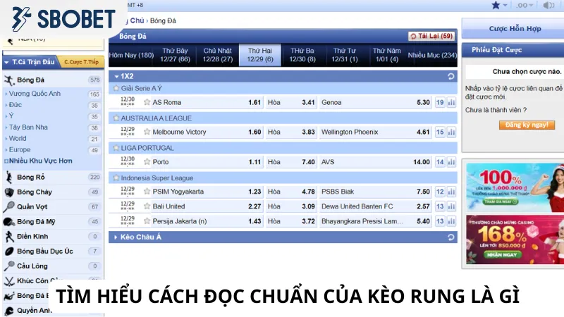Refresh the Kèo Châu Á section
This screenshot has width=564, height=317.
(x=450, y=237)
